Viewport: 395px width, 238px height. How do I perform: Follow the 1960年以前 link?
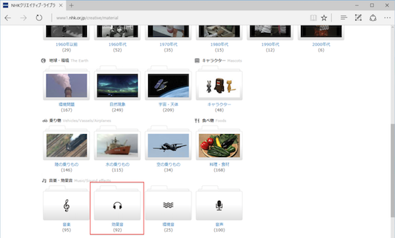tap(66, 44)
